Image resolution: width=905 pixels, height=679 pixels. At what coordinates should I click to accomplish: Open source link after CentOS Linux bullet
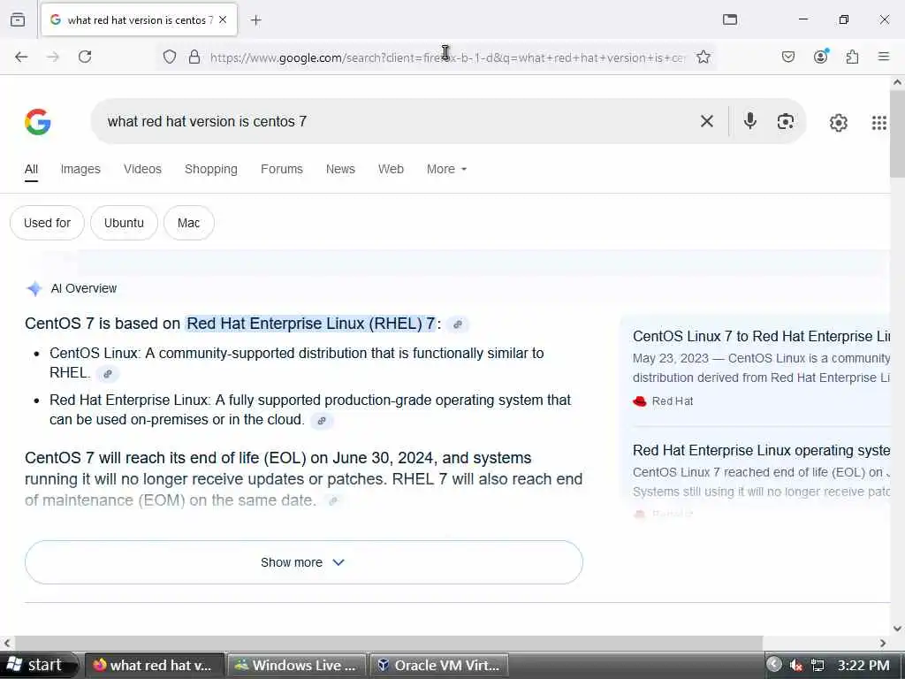[107, 374]
